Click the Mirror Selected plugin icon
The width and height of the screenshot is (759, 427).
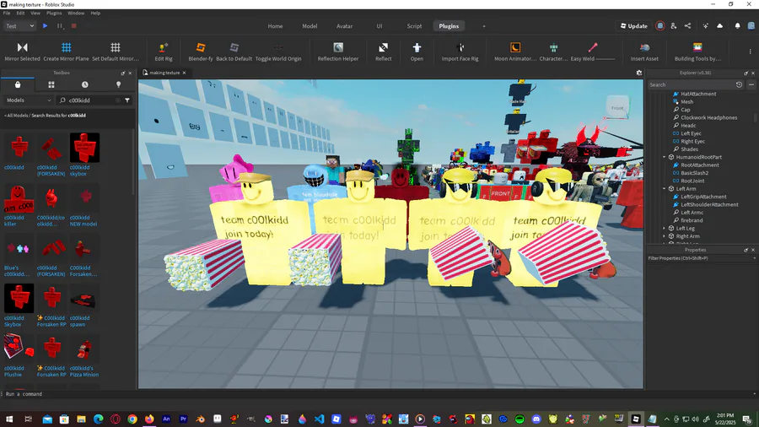(x=22, y=47)
